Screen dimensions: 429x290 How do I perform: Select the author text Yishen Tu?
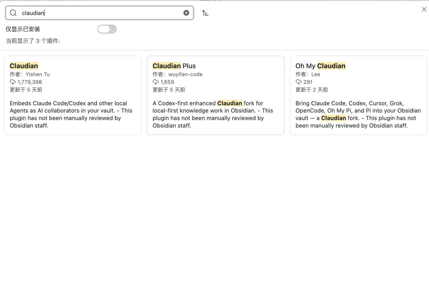click(38, 74)
